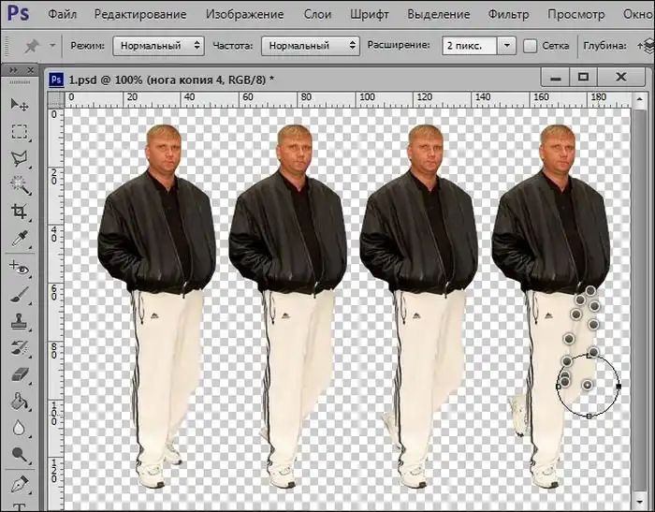Select the Eraser tool
This screenshot has height=512, width=655.
(x=19, y=375)
